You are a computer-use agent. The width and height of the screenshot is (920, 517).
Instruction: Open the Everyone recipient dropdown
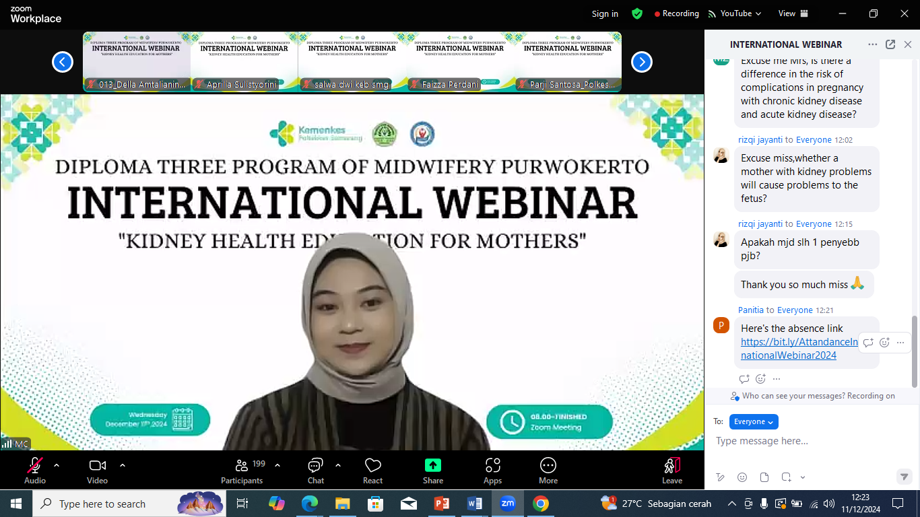754,421
